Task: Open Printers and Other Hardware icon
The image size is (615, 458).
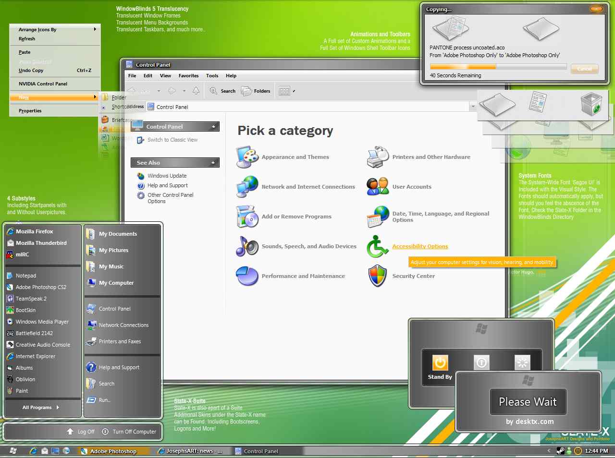Action: coord(378,157)
